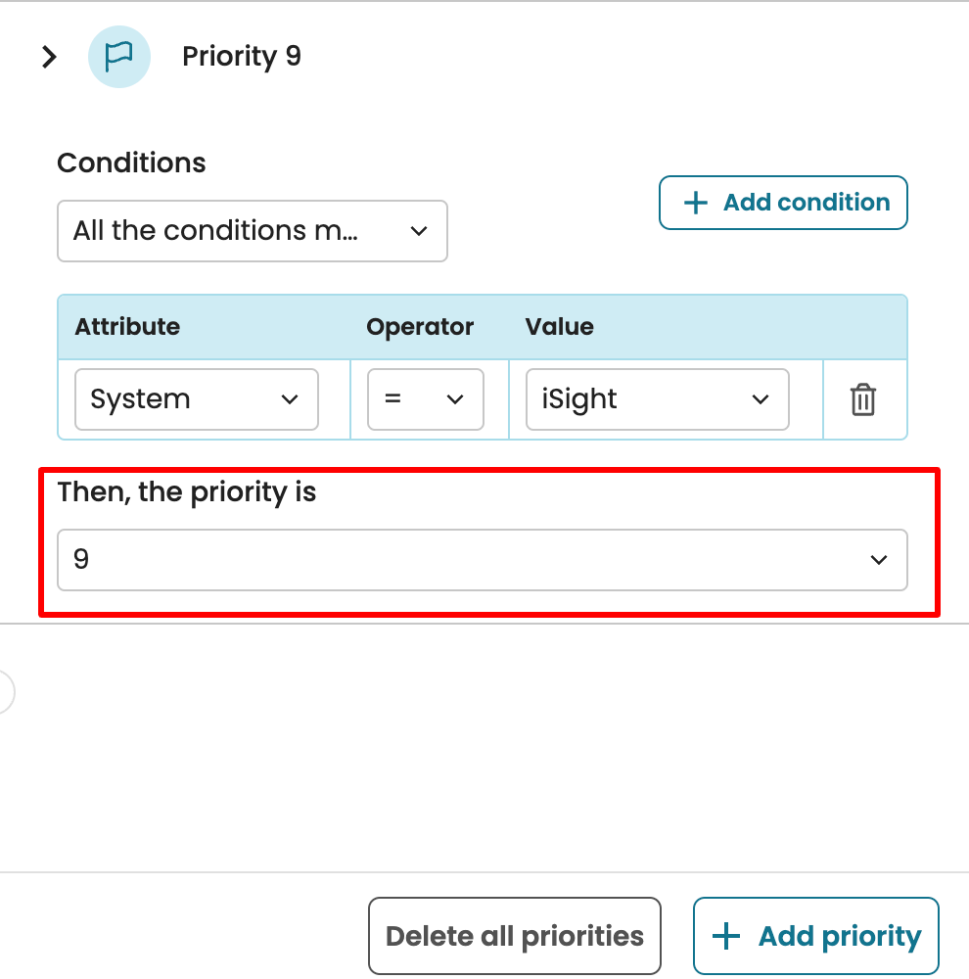Viewport: 969px width, 979px height.
Task: Expand the Priority 9 chevron arrow
Action: pyautogui.click(x=49, y=58)
